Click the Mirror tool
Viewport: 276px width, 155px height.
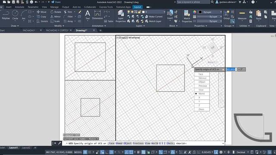pos(56,16)
